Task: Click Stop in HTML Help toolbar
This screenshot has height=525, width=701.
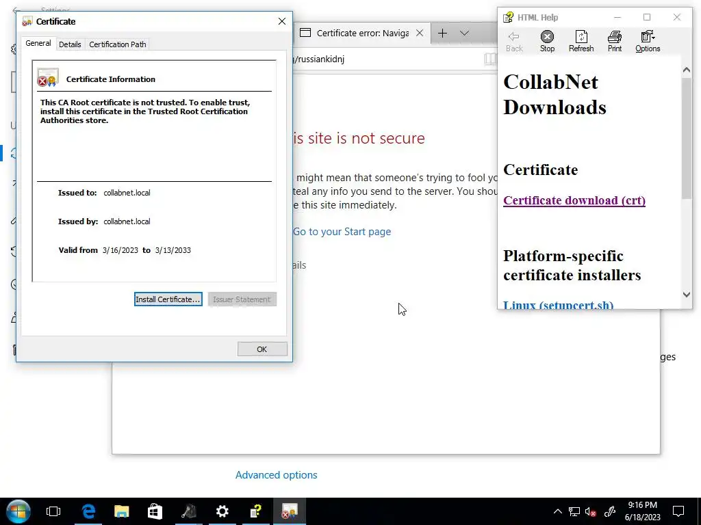Action: [547, 42]
